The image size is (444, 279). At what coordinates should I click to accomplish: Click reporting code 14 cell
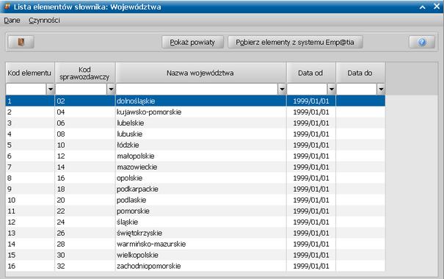coord(85,167)
